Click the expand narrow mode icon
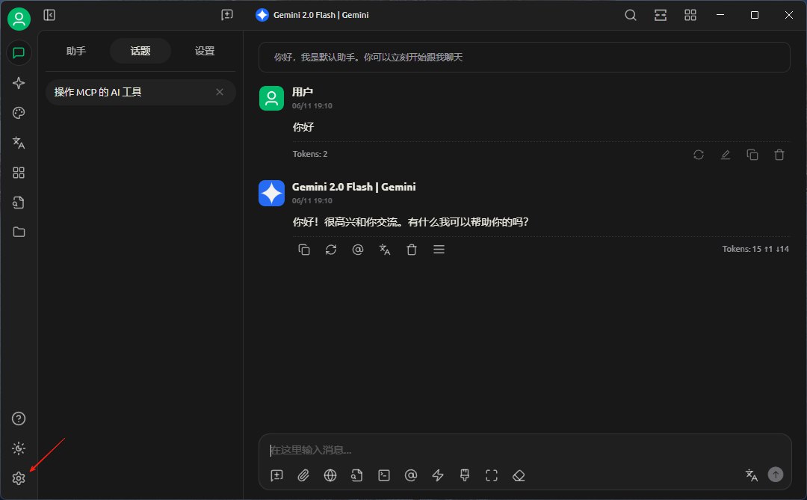This screenshot has width=807, height=500. point(661,15)
